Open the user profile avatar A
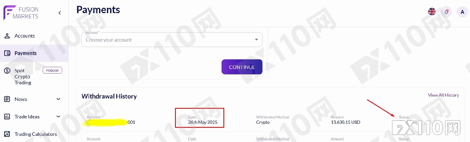 (462, 12)
